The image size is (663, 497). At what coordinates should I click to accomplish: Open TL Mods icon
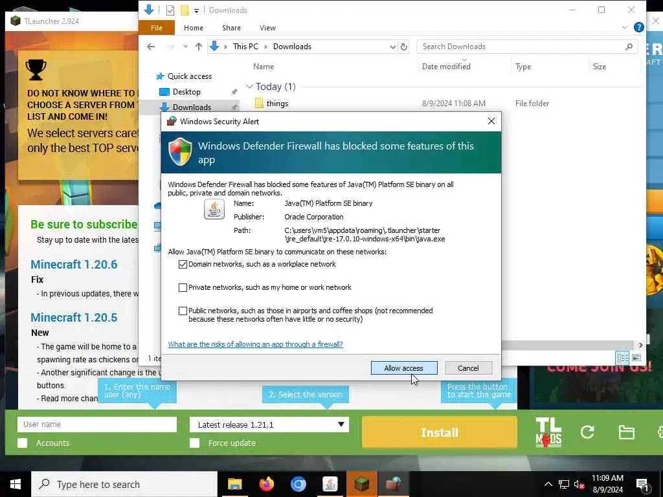click(x=548, y=432)
